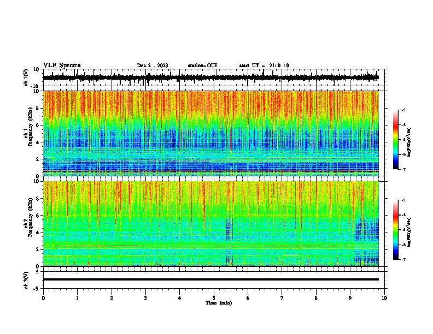Click the "5" tick on the ch.3(V) axis
Image resolution: width=433 pixels, height=334 pixels.
point(38,272)
